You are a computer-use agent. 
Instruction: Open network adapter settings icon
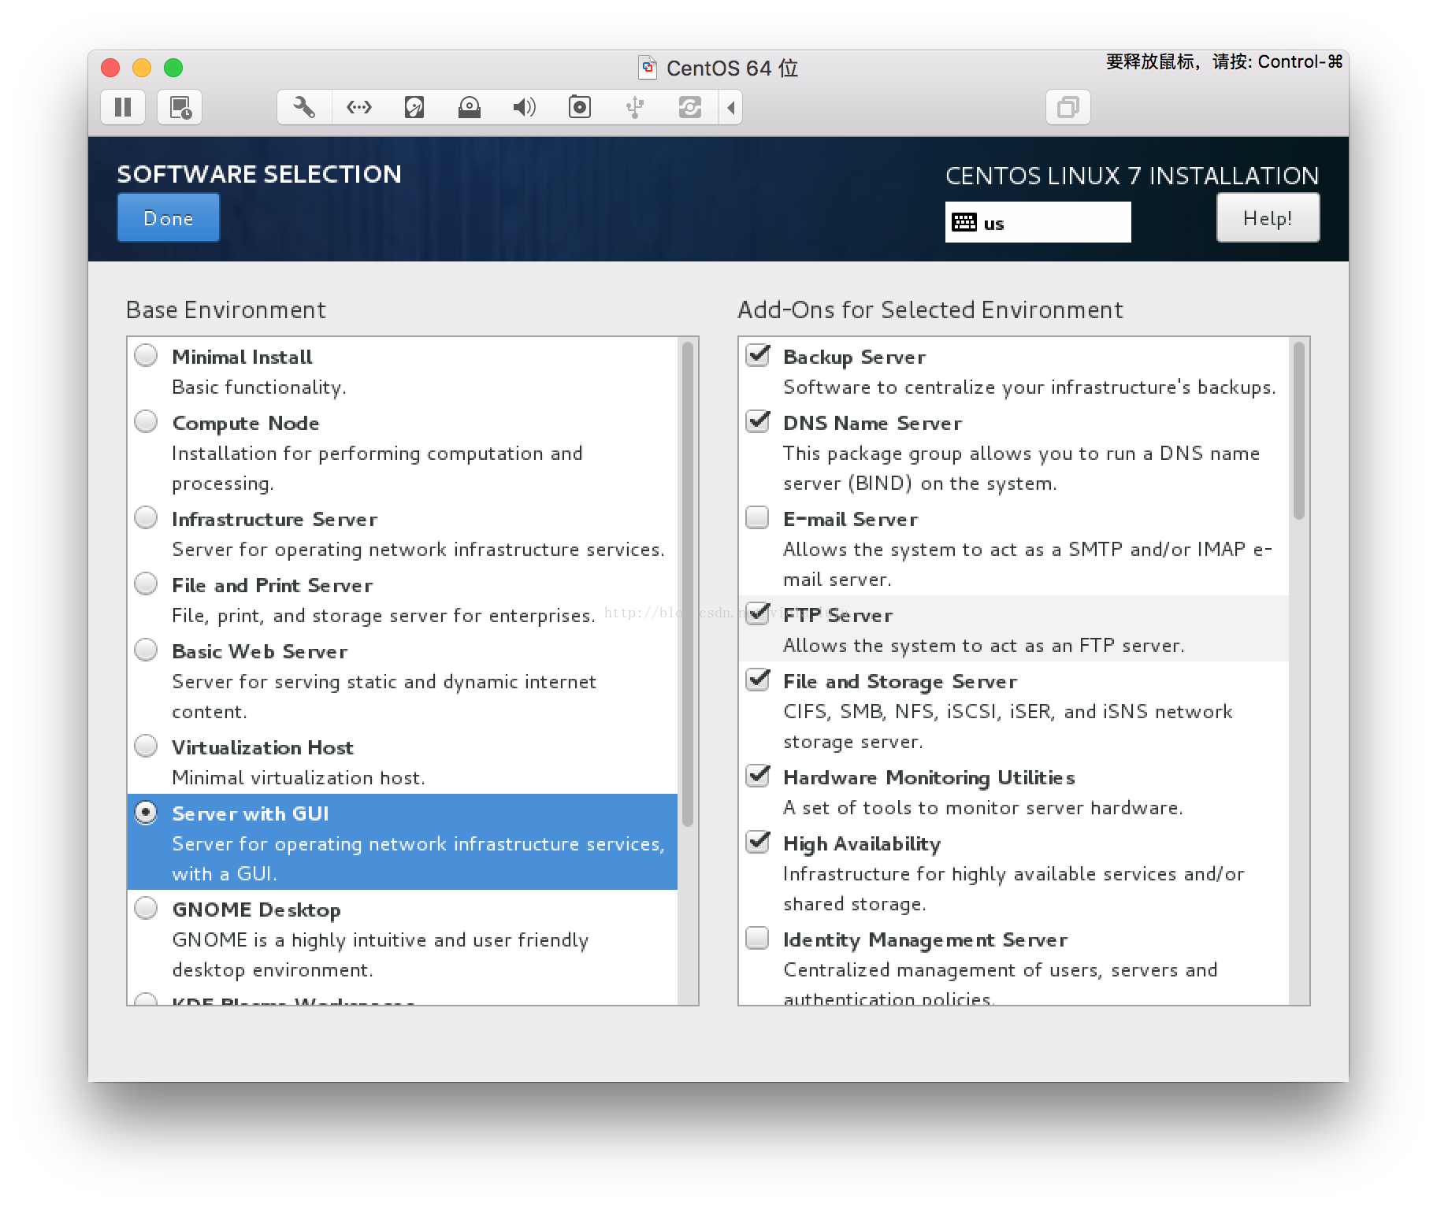[359, 107]
